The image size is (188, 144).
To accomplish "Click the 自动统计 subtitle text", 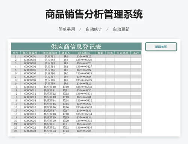I will click(x=94, y=29).
